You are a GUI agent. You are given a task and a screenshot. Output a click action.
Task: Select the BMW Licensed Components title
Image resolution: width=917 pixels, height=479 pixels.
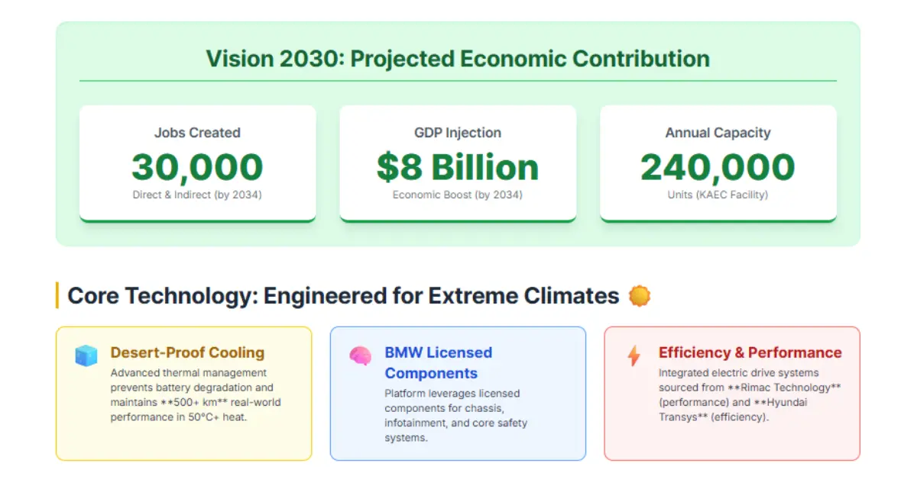pyautogui.click(x=438, y=362)
